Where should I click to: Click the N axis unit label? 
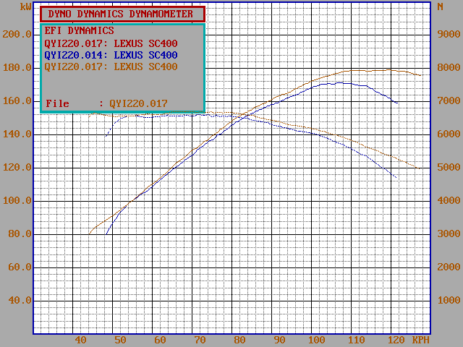[441, 7]
